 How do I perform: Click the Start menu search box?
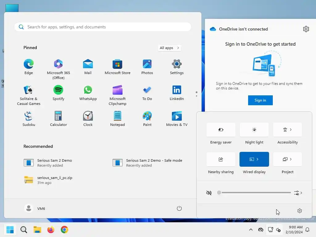[103, 27]
